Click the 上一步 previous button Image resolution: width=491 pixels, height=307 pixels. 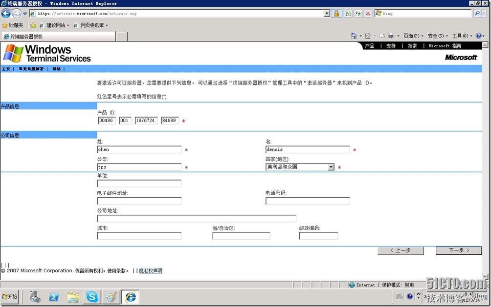(x=401, y=251)
